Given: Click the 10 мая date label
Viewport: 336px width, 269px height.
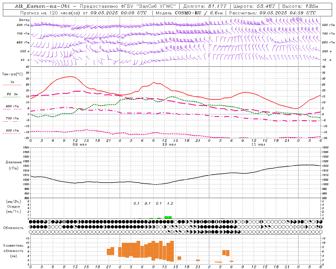Looking at the screenshot, I should [x=169, y=144].
